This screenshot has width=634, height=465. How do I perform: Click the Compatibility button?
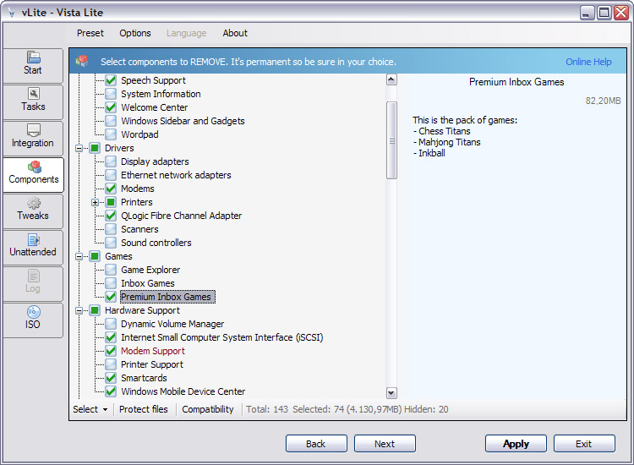(208, 409)
